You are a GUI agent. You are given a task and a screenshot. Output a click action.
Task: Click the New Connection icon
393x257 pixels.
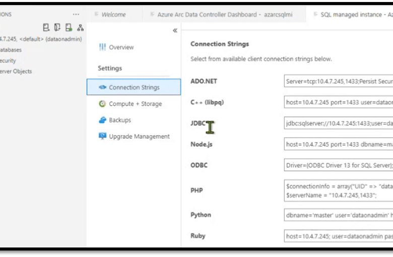pyautogui.click(x=46, y=27)
